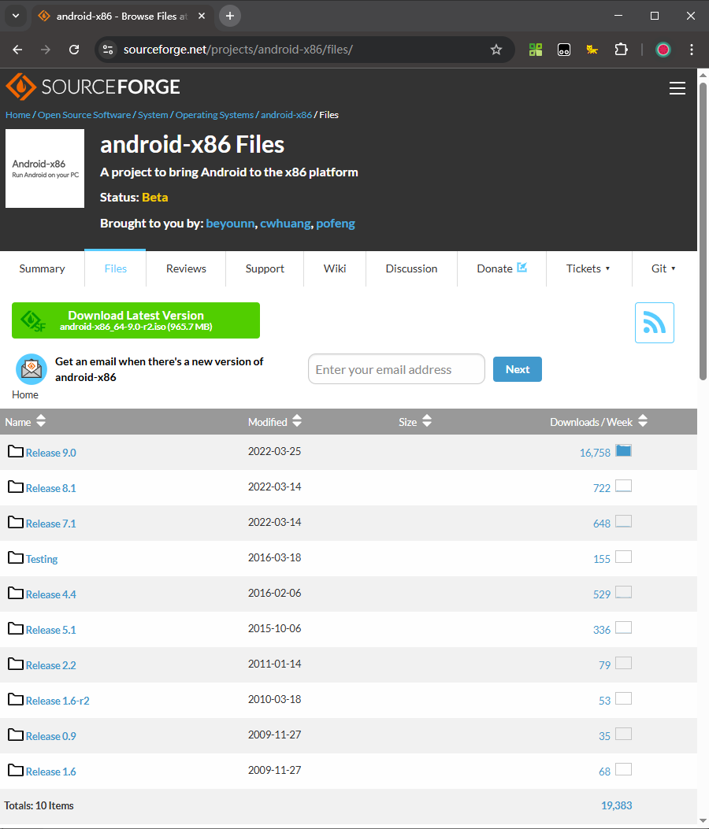Screen dimensions: 709x829
Task: Go to Home breadcrumb link
Action: pos(18,115)
